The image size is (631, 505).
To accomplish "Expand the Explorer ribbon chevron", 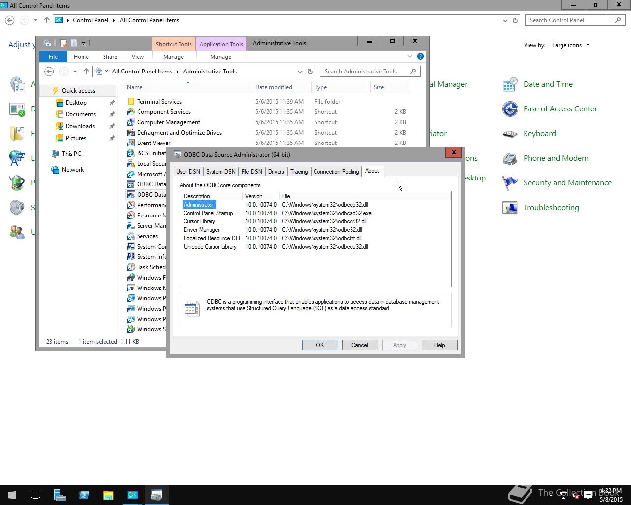I will point(410,56).
